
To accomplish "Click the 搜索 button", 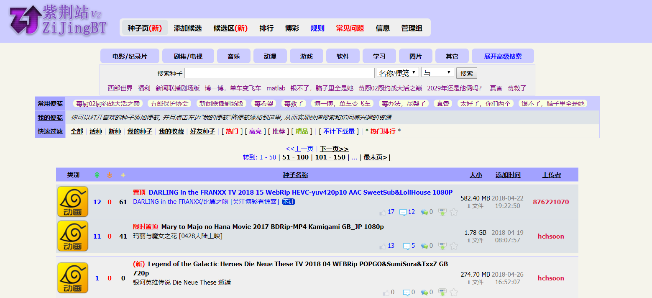I will point(466,73).
